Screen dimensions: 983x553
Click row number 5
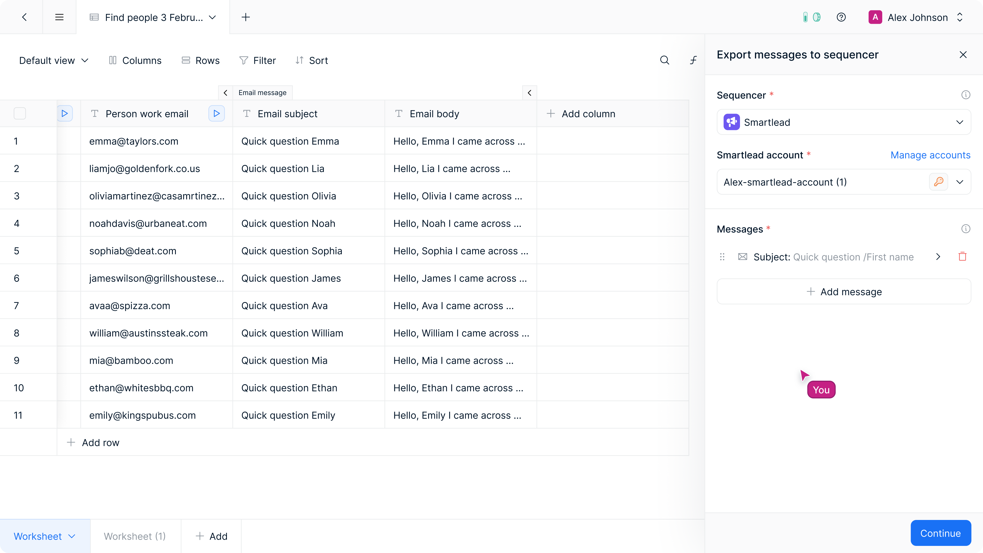coord(16,251)
